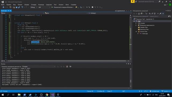This screenshot has height=97, width=172.
Task: Select Header Files folder in Solution Explorer
Action: tap(144, 27)
